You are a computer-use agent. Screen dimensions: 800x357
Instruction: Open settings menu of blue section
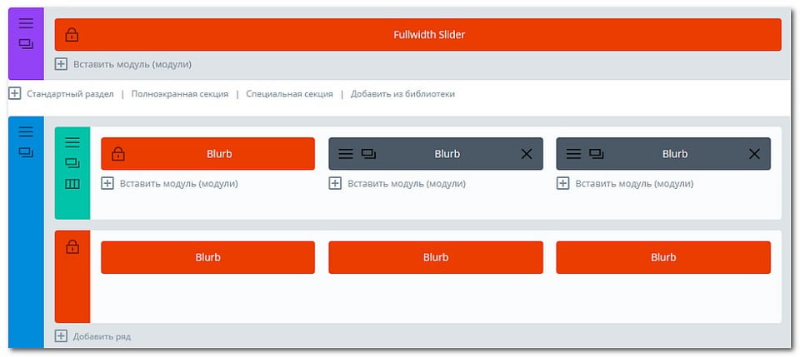click(x=26, y=131)
